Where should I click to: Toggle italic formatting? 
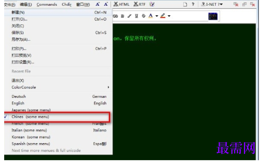[129, 16]
